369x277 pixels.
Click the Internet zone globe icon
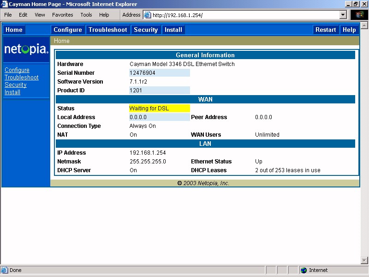pyautogui.click(x=304, y=270)
